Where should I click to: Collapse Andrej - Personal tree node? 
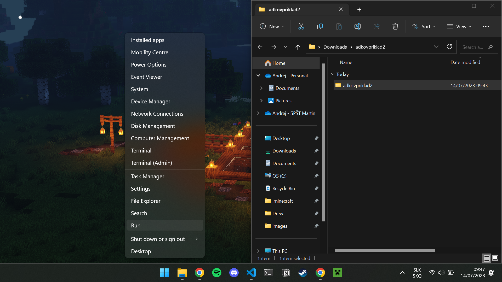[x=258, y=75]
